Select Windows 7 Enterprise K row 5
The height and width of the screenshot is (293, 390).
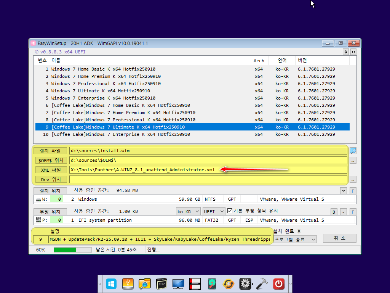click(x=192, y=98)
